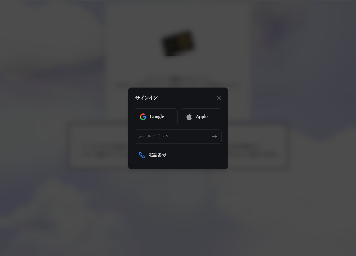Sign in with the Apple button
The image size is (356, 256).
(201, 117)
